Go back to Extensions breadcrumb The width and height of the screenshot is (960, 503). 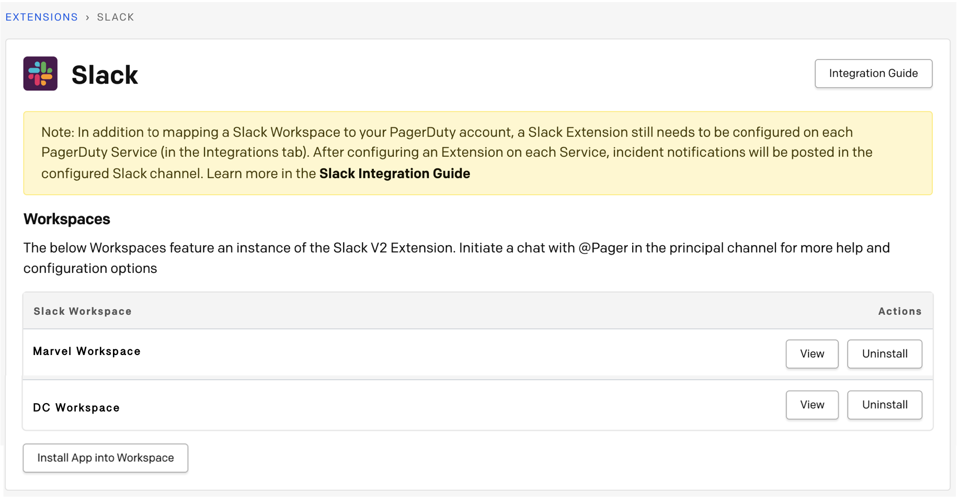(42, 17)
